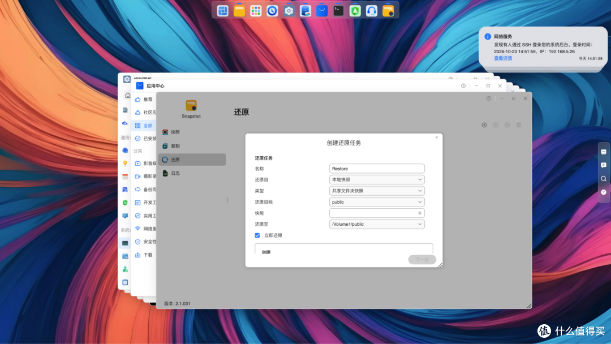Click the stop task icon in Snapshot toolbar
Viewport: 611px width, 344px height.
507,125
